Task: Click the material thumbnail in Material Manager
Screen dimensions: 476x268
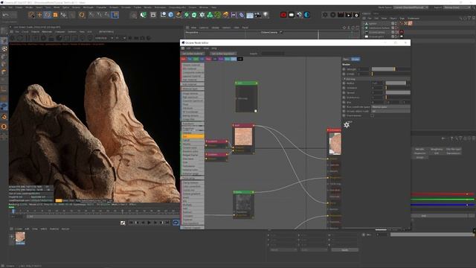Action: click(20, 237)
